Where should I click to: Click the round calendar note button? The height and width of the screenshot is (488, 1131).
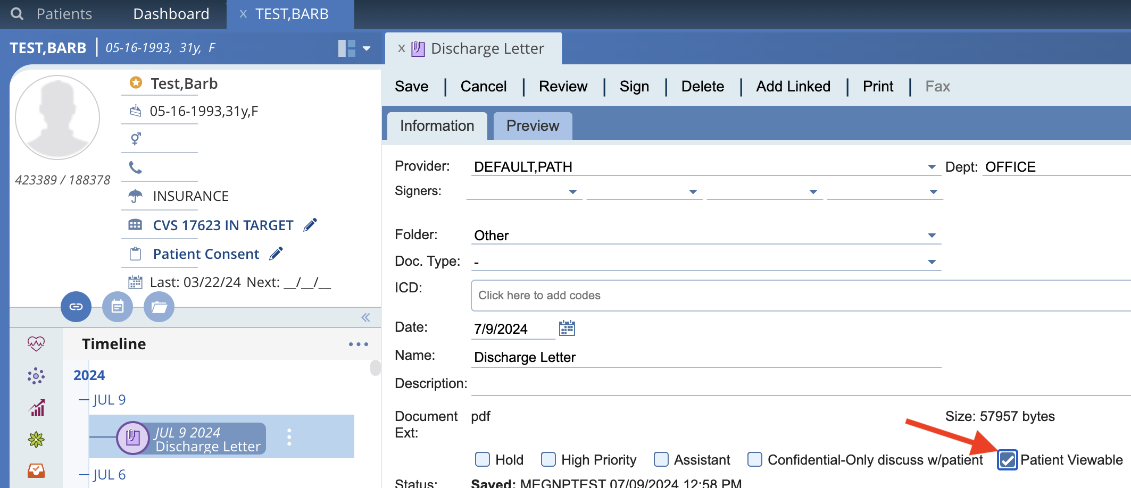[x=118, y=307]
